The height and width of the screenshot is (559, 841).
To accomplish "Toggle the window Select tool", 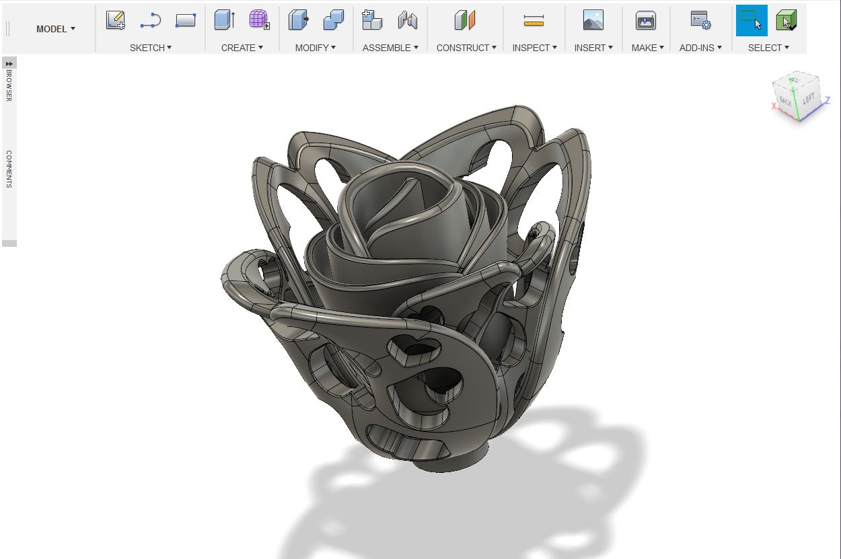I will (751, 20).
